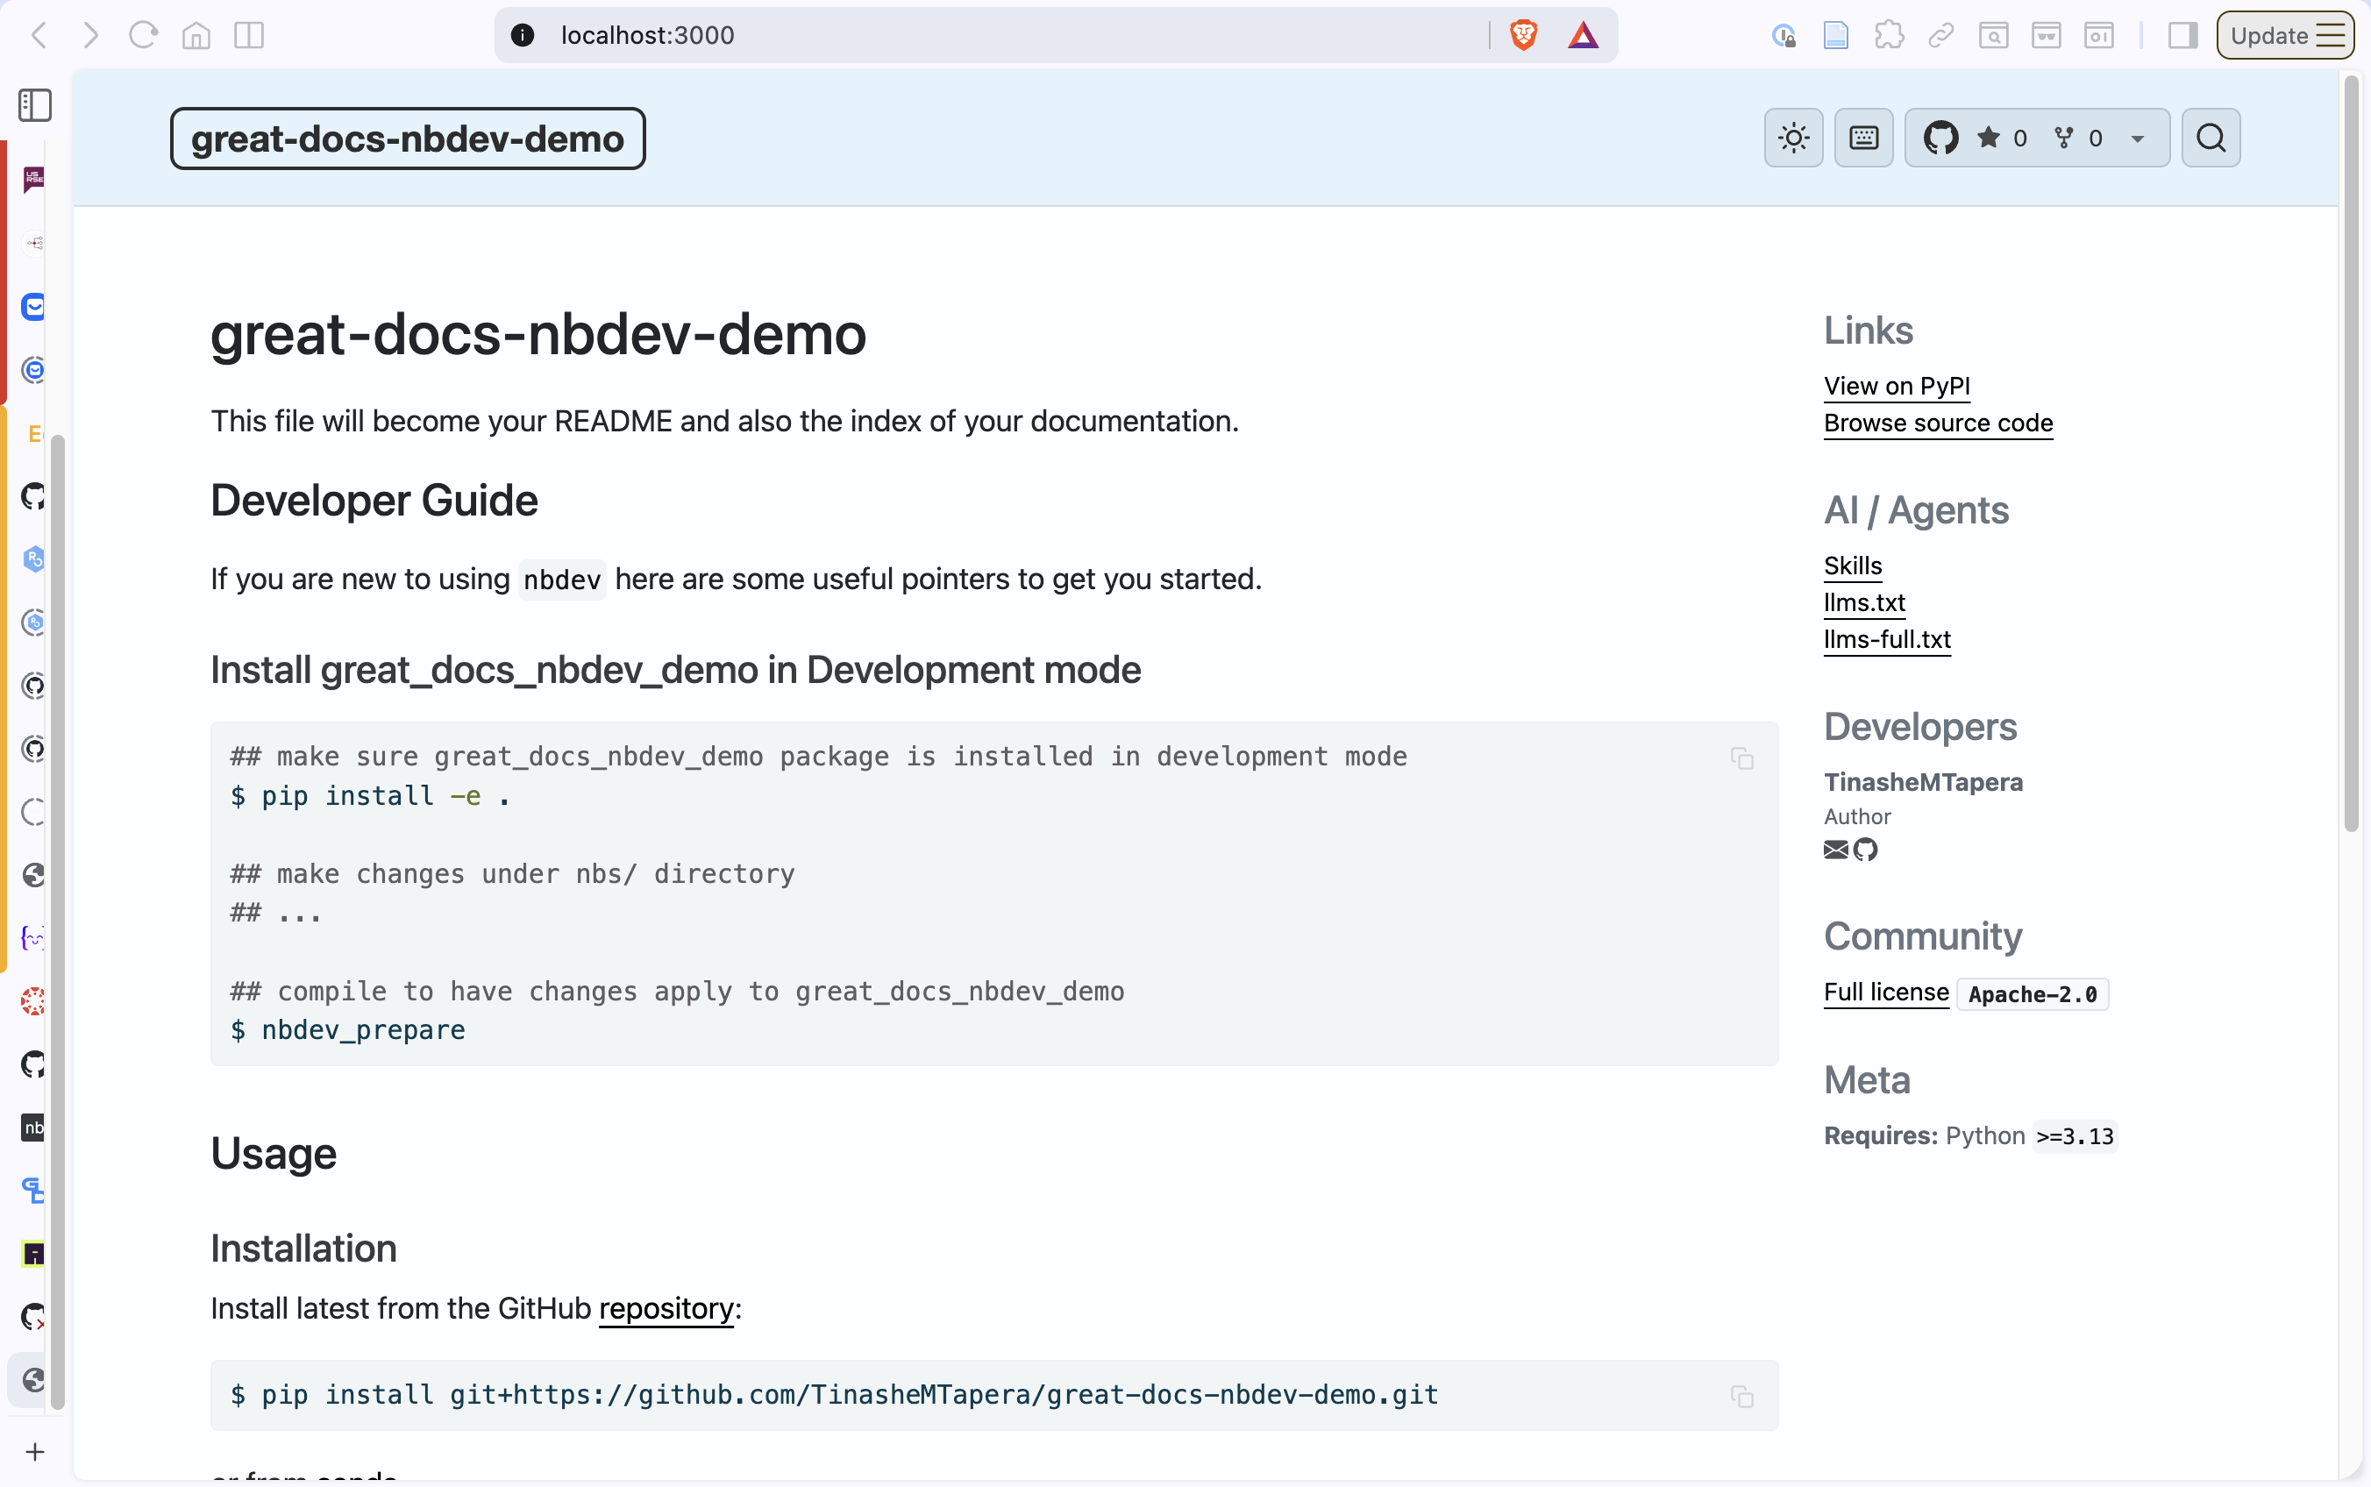Open TinasheMTapera's GitHub profile icon
The width and height of the screenshot is (2371, 1487).
click(x=1866, y=850)
